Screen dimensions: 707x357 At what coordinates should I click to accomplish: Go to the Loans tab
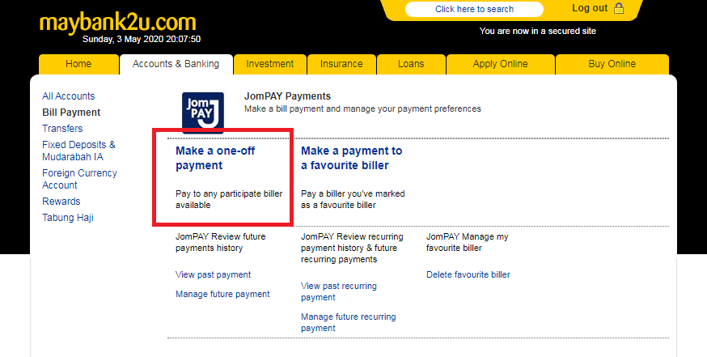411,64
